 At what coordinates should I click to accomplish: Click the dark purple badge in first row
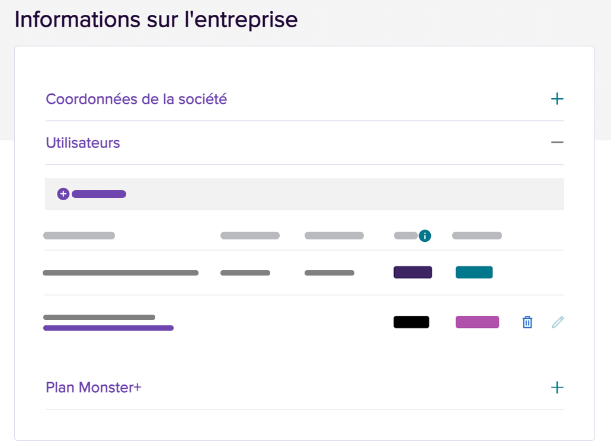[x=412, y=273]
